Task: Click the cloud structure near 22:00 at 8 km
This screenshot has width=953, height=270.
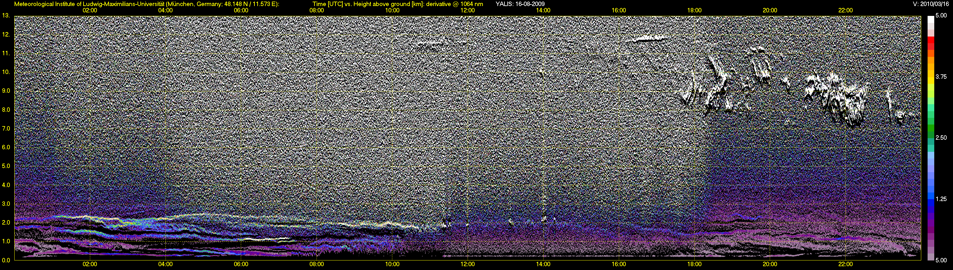Action: 837,100
